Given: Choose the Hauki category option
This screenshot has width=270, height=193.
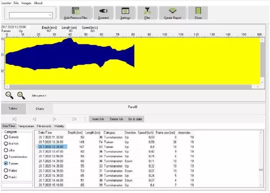Looking at the screenshot, I should [x=6, y=177].
